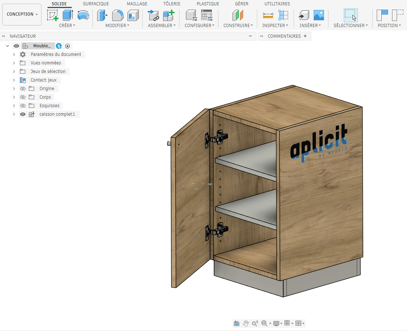Select the Offset Plane icon in Construire

tap(238, 15)
